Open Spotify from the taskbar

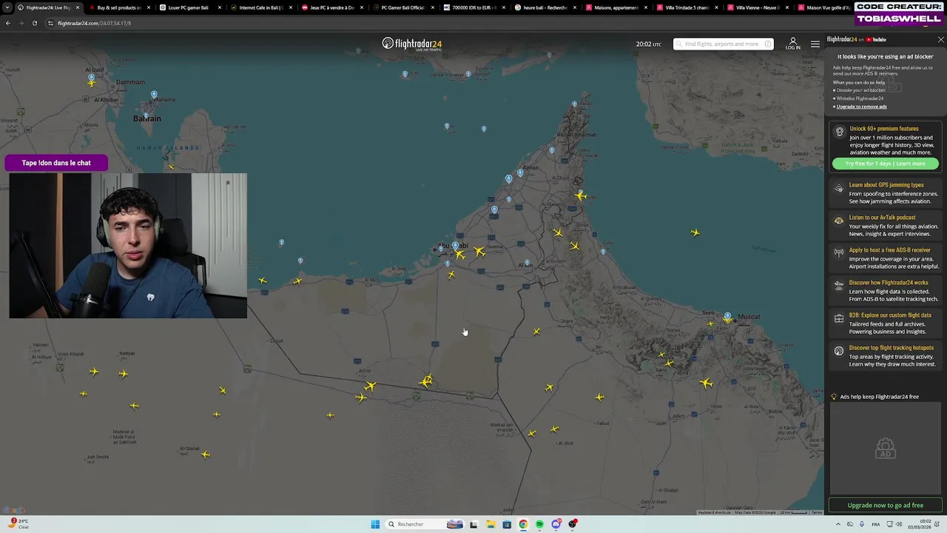tap(540, 524)
